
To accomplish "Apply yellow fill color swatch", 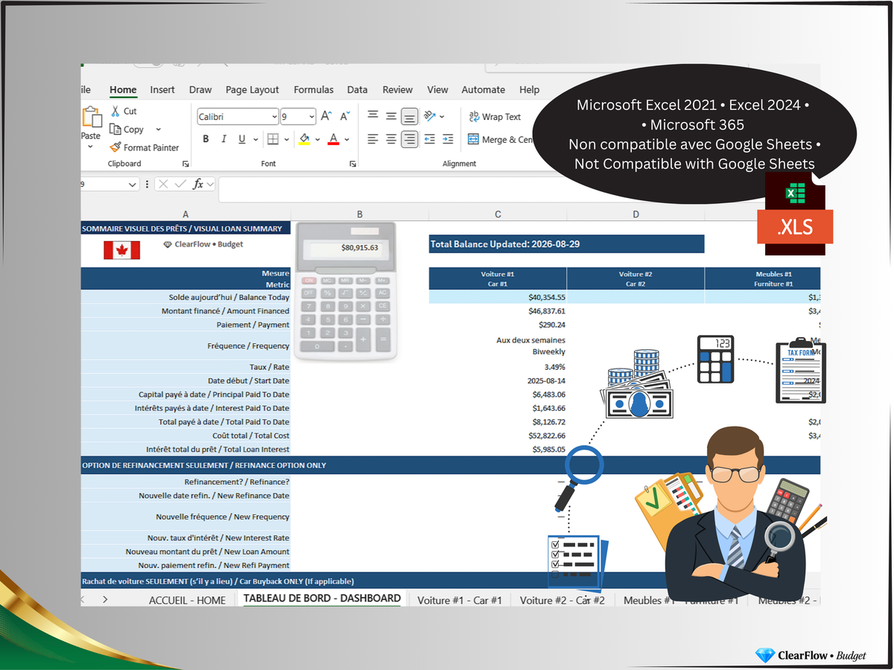I will (304, 139).
